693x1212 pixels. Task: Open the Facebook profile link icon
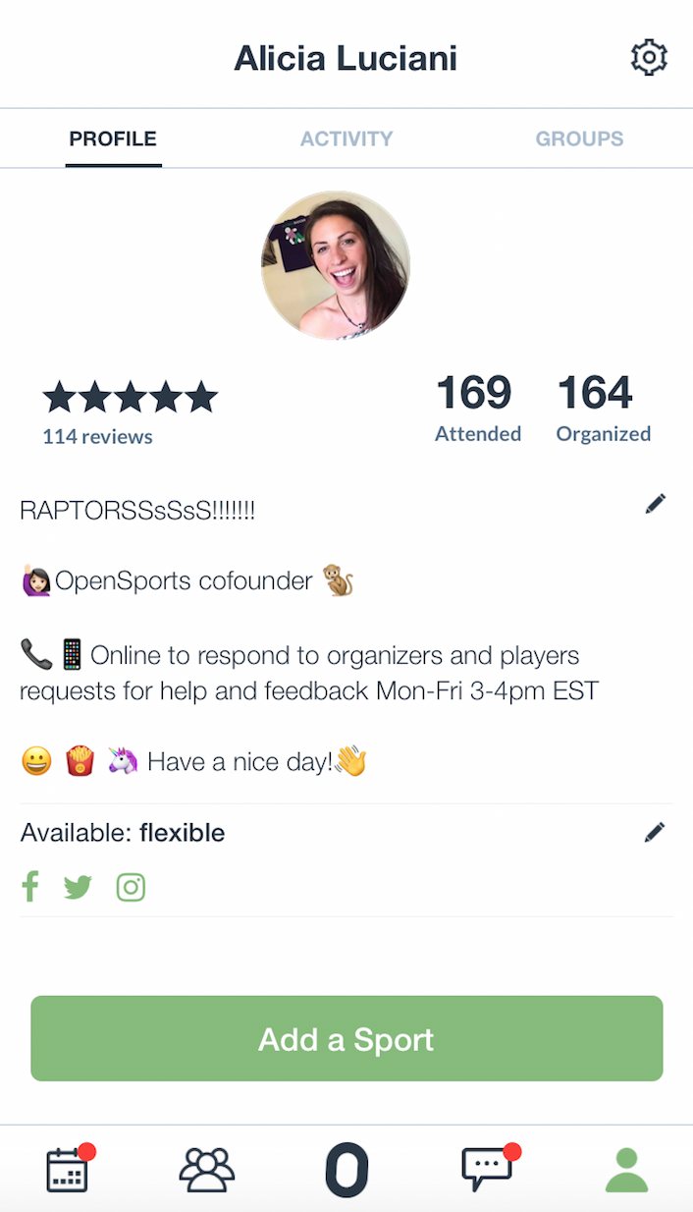(30, 887)
